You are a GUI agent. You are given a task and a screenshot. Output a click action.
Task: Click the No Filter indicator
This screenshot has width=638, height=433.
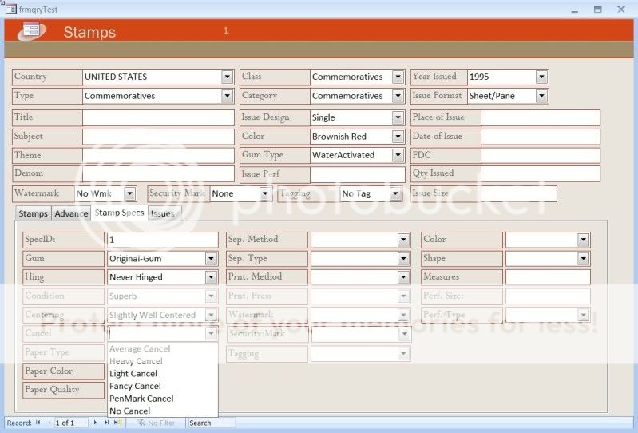click(157, 423)
